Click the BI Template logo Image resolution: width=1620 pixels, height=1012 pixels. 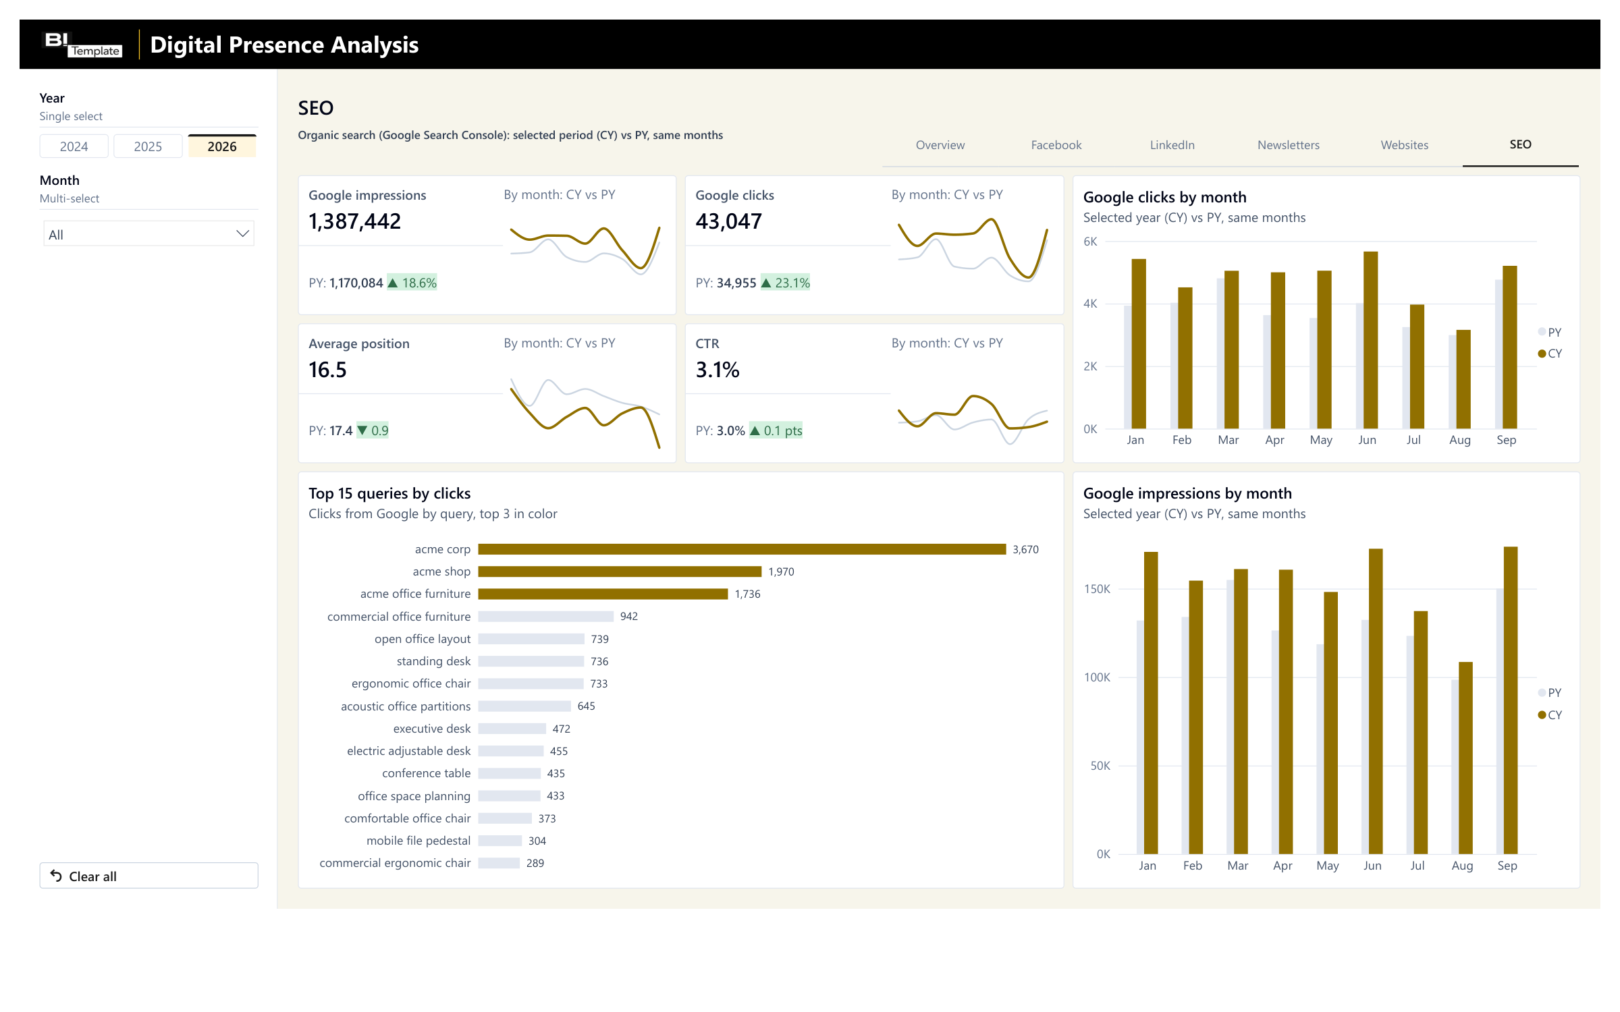point(82,45)
